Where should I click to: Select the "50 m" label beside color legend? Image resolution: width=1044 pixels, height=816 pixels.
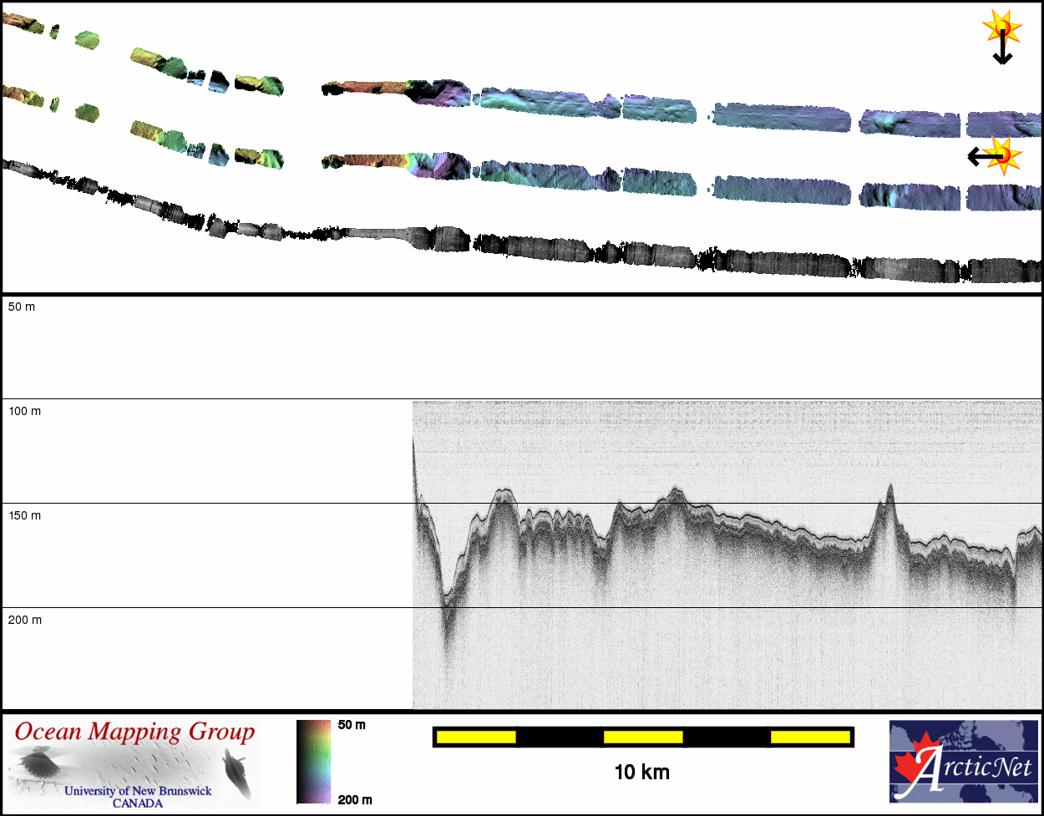tap(352, 725)
